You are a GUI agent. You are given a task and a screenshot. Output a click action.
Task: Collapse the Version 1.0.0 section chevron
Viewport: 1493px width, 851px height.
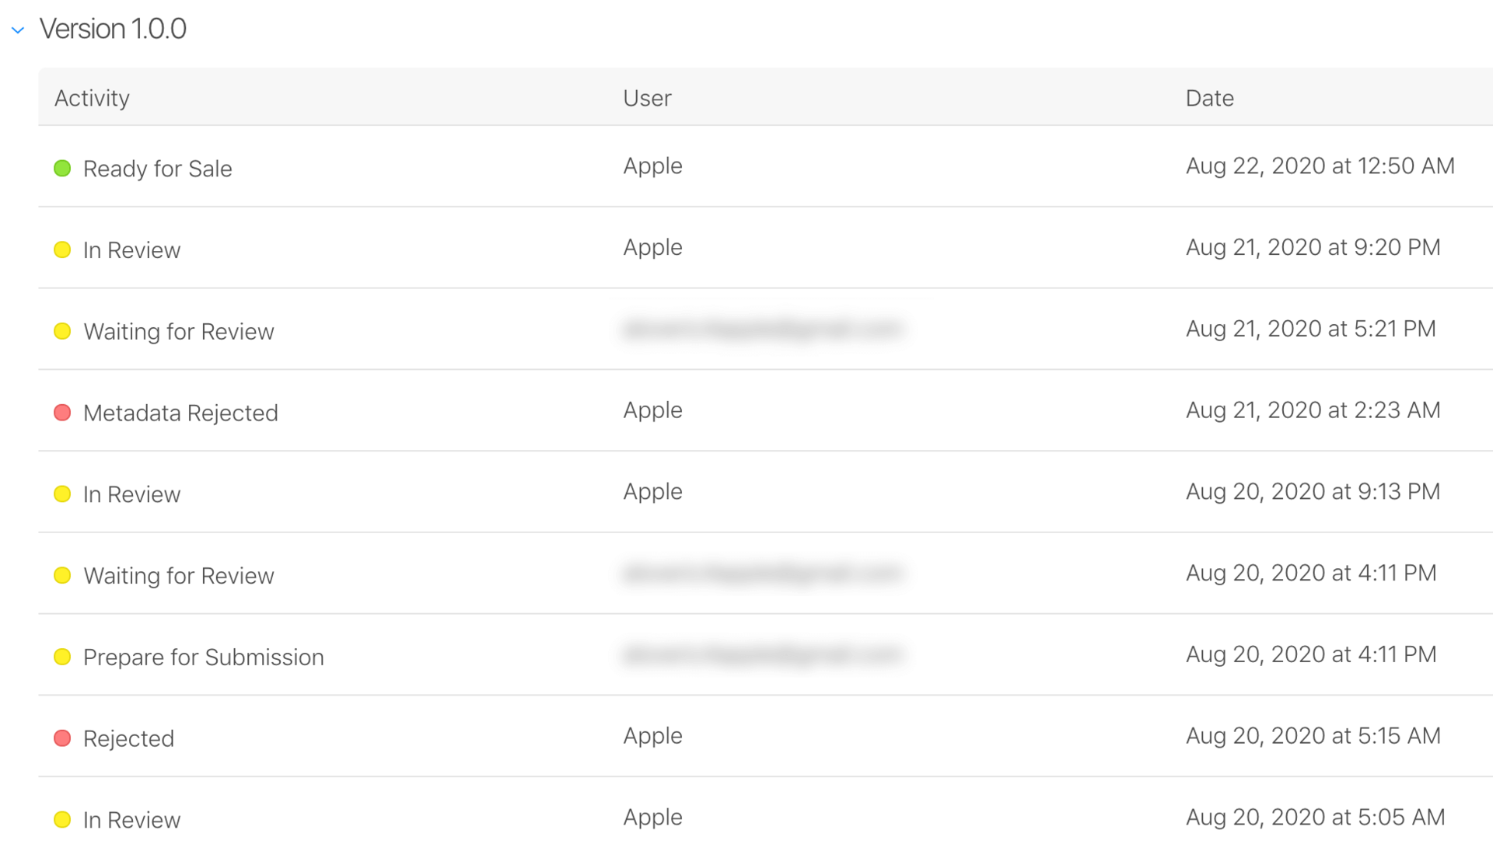(18, 30)
